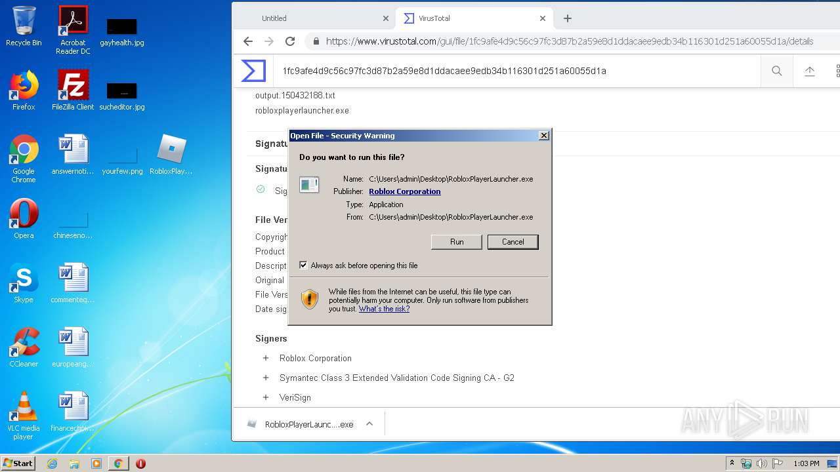Open File Explorer from taskbar

click(74, 463)
